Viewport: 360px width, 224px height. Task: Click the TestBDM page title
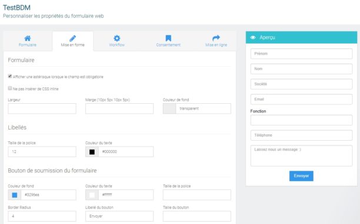16,8
